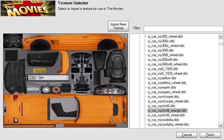Click scrollbar up arrow in texture list

221,37
